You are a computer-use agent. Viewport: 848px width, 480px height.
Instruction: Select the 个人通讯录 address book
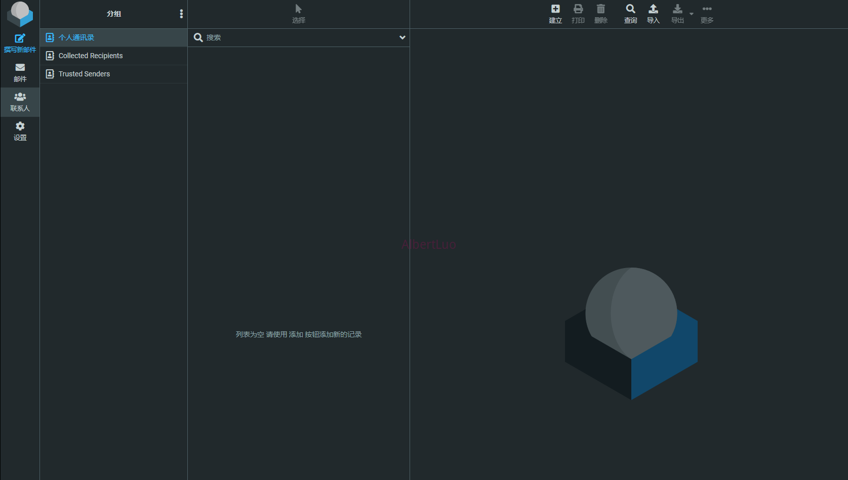(x=114, y=37)
